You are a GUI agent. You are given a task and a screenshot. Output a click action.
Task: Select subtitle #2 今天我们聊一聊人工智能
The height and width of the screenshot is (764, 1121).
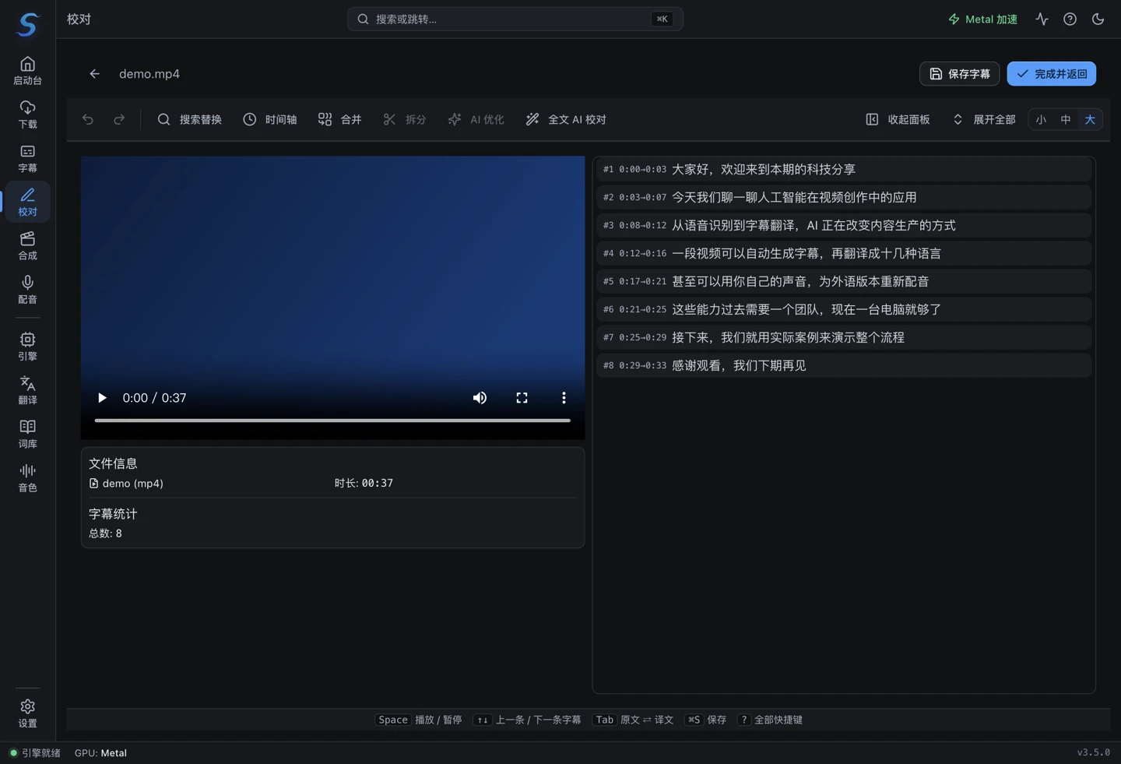(844, 197)
